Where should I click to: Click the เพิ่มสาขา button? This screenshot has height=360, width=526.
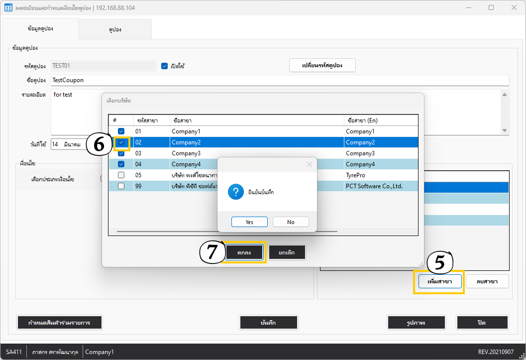pos(439,281)
